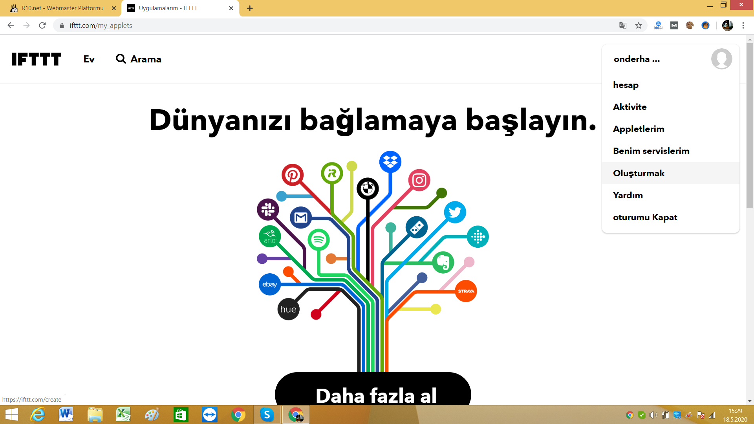Click the dark M extension icon
754x424 pixels.
point(674,26)
